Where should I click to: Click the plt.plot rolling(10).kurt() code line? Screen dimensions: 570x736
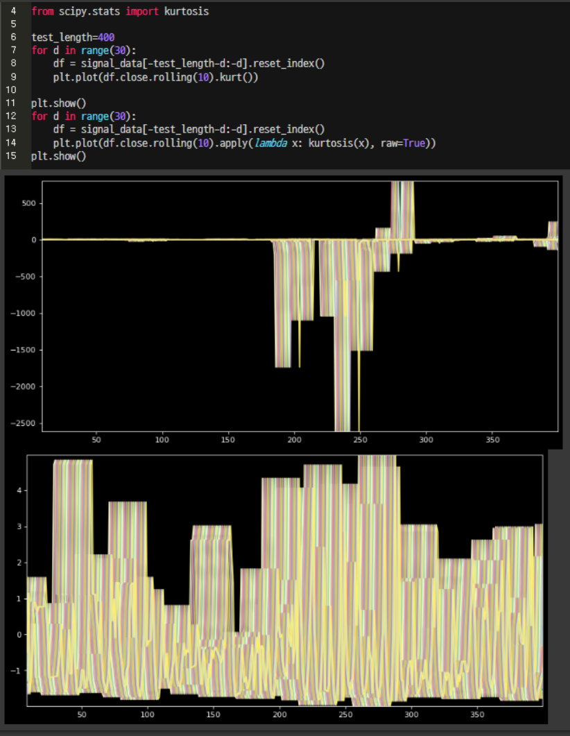tap(155, 77)
